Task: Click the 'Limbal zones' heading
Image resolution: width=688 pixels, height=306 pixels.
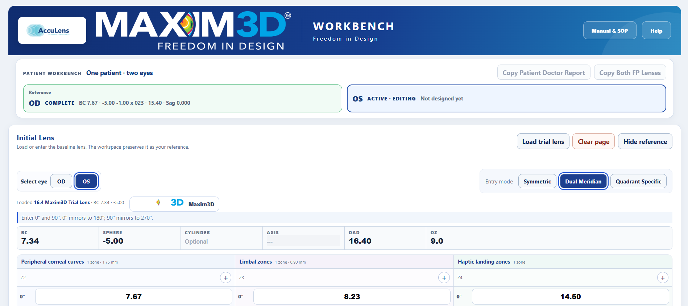Action: [x=256, y=262]
